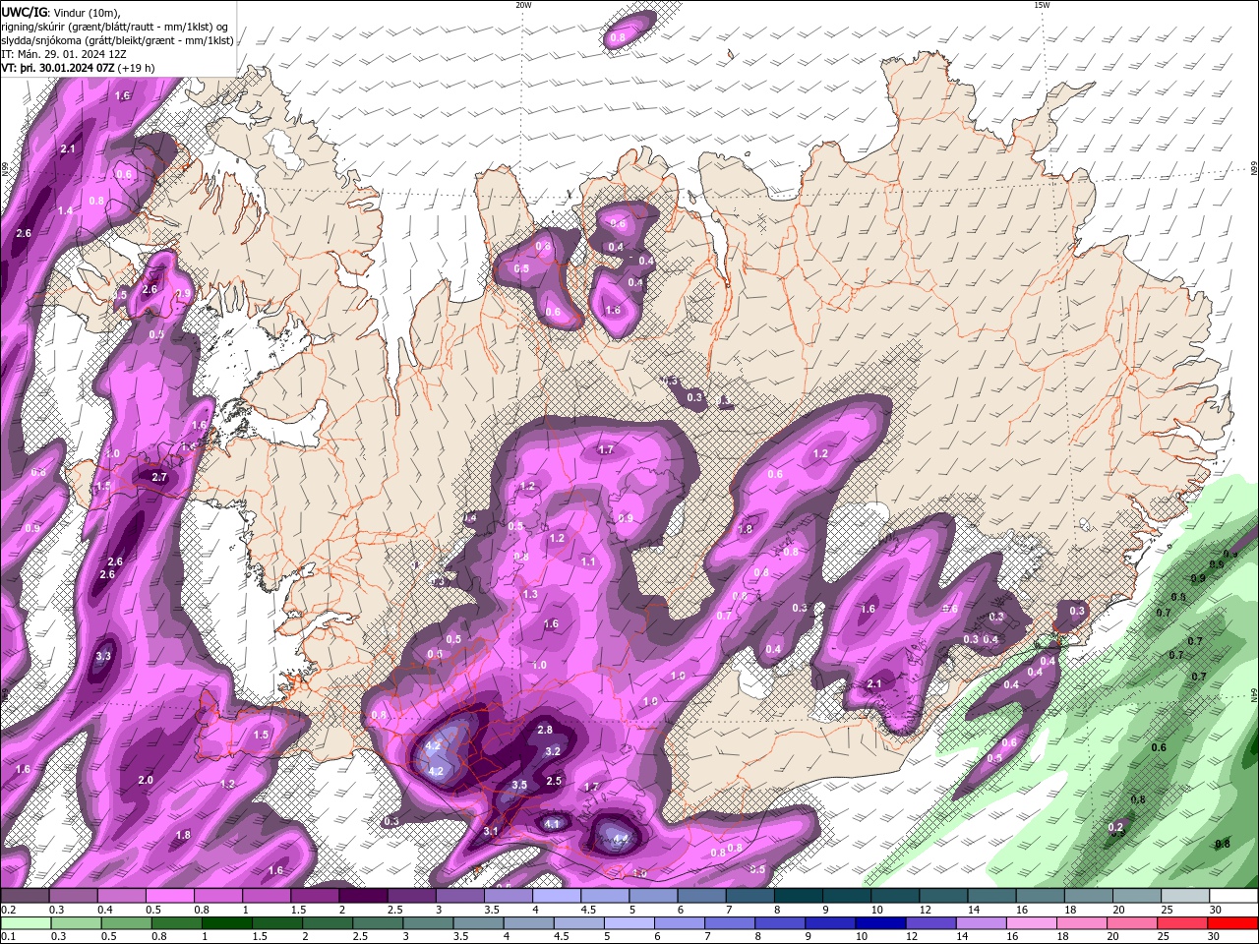Click the '4.5' label in the upper snow scale

pyautogui.click(x=588, y=911)
